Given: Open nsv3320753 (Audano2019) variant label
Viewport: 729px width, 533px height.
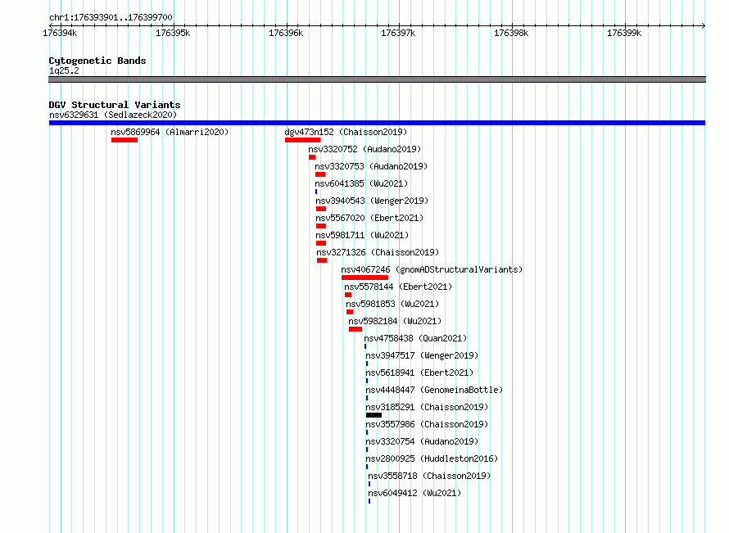Looking at the screenshot, I should pos(371,166).
